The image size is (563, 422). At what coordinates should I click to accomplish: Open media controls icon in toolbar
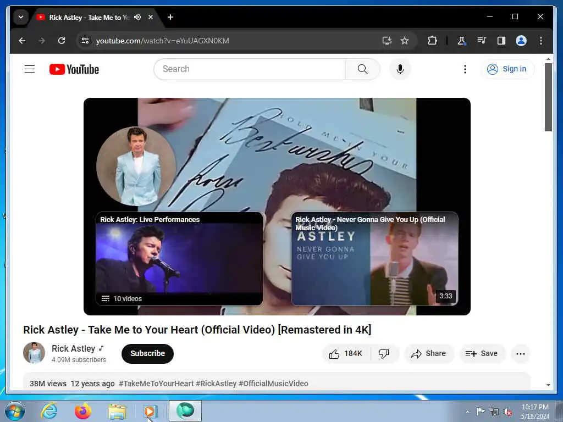tap(482, 41)
